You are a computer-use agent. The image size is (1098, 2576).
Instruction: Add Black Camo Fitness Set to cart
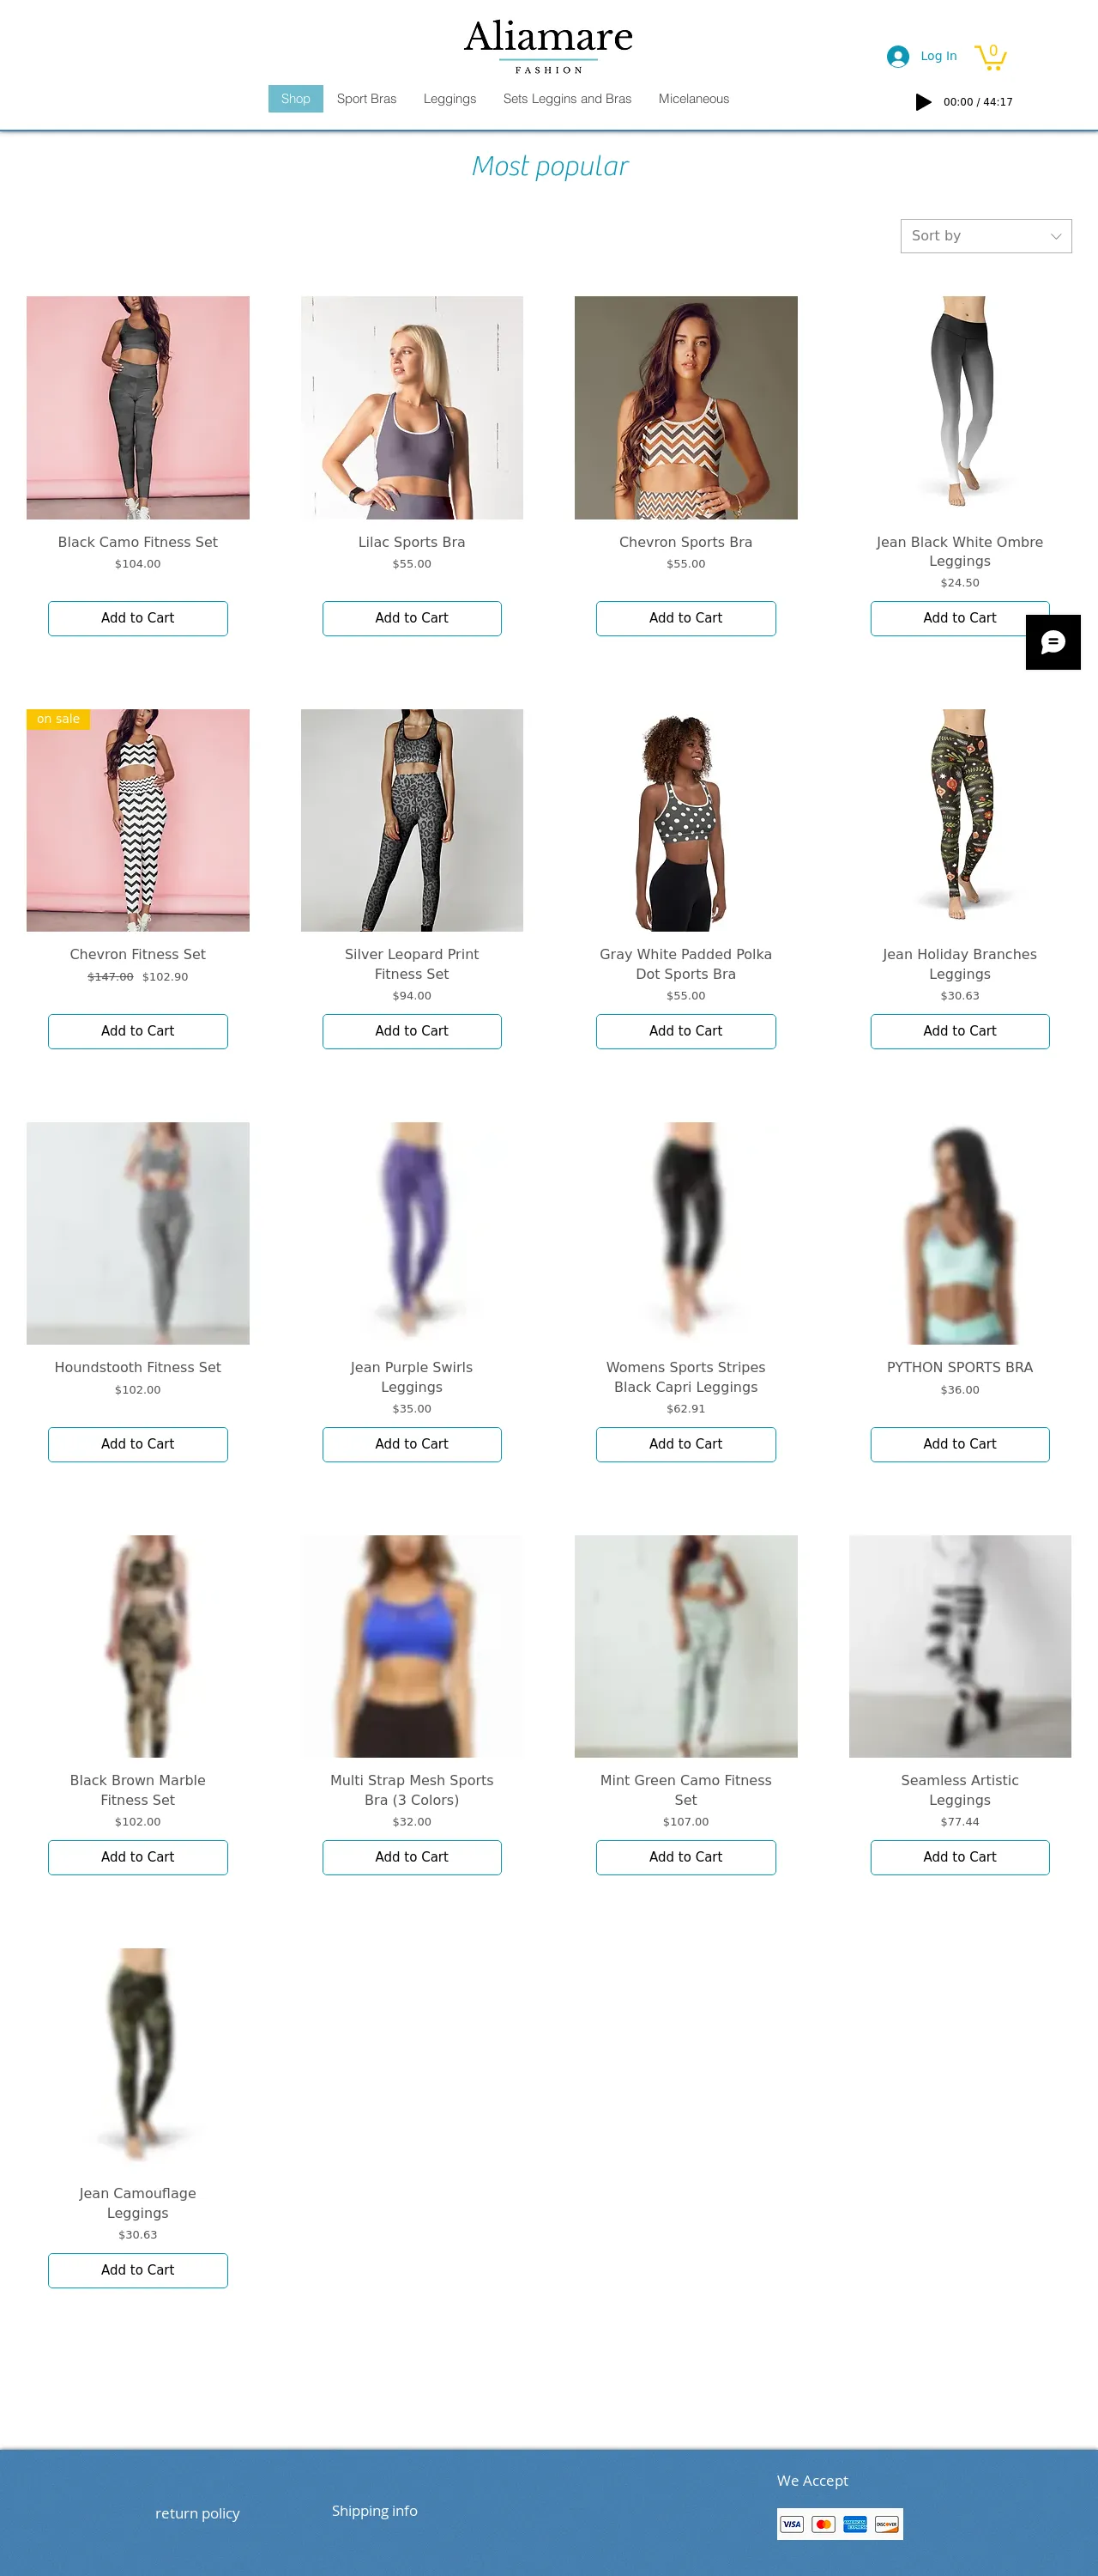(x=138, y=618)
